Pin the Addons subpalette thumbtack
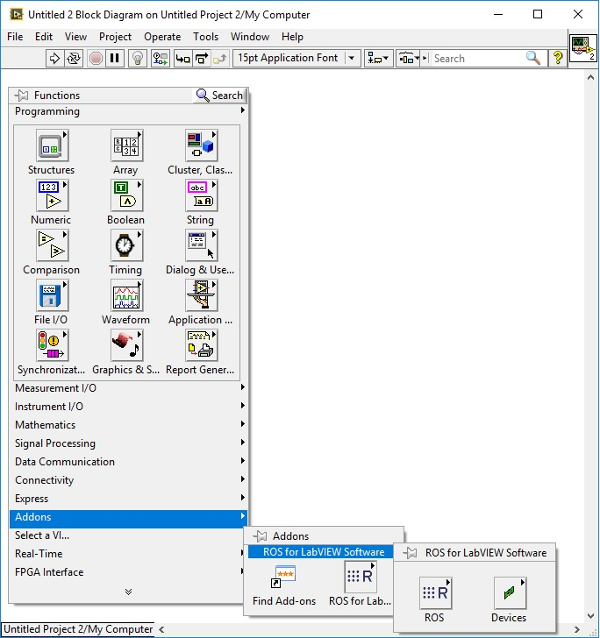Viewport: 600px width, 638px height. click(260, 535)
